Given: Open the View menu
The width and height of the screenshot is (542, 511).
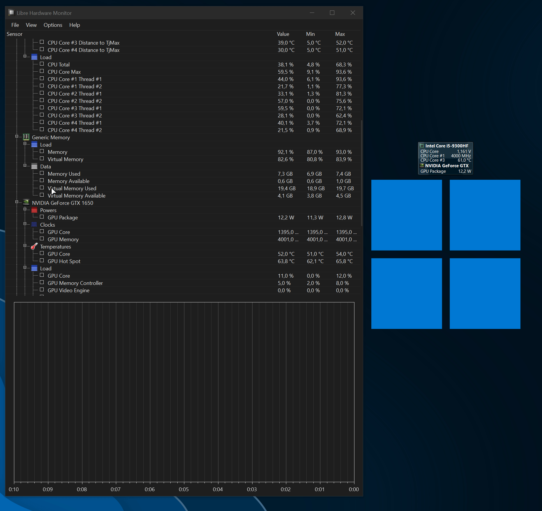Looking at the screenshot, I should (31, 25).
